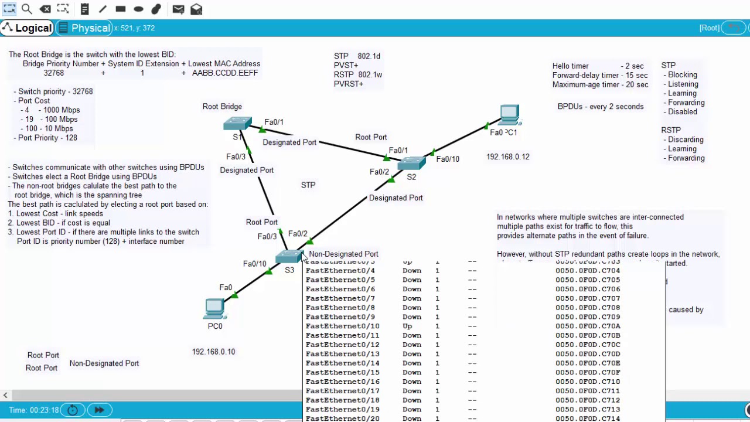The image size is (750, 422).
Task: Pick the Delete tool
Action: pyautogui.click(x=45, y=9)
